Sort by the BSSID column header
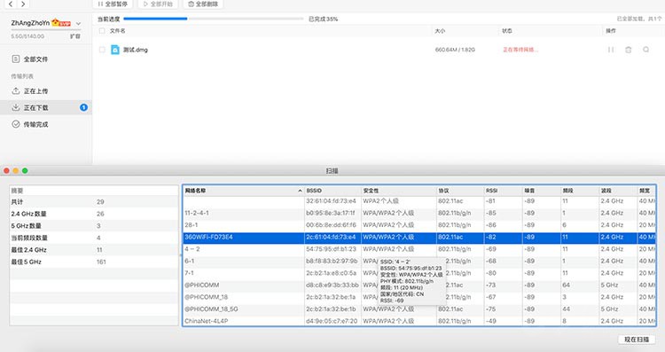The height and width of the screenshot is (352, 665). click(x=332, y=191)
